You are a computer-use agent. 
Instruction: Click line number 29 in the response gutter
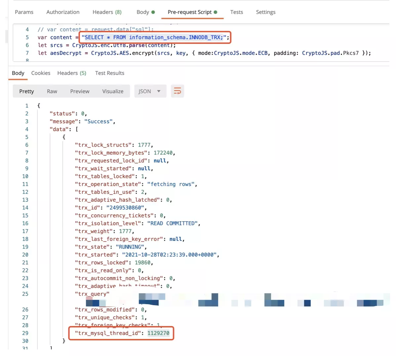tap(25, 333)
